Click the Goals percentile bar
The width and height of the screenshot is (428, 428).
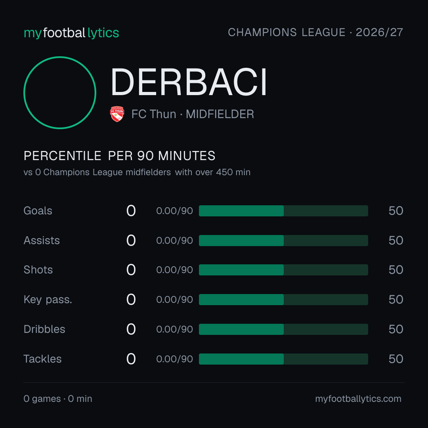[x=283, y=211]
